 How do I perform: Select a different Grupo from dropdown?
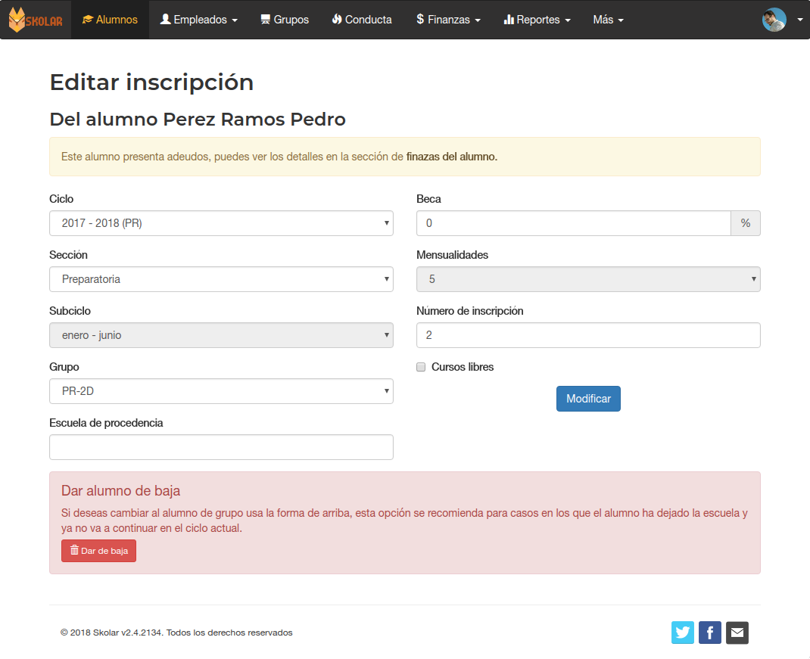[x=221, y=391]
